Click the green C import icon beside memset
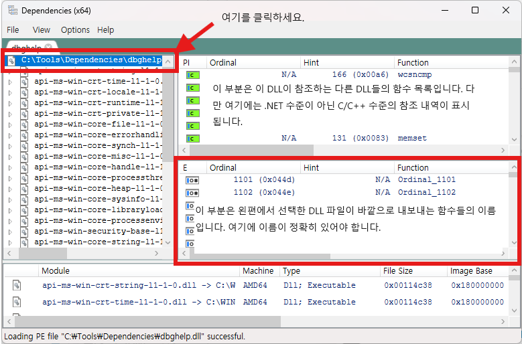This screenshot has width=522, height=344. point(193,139)
